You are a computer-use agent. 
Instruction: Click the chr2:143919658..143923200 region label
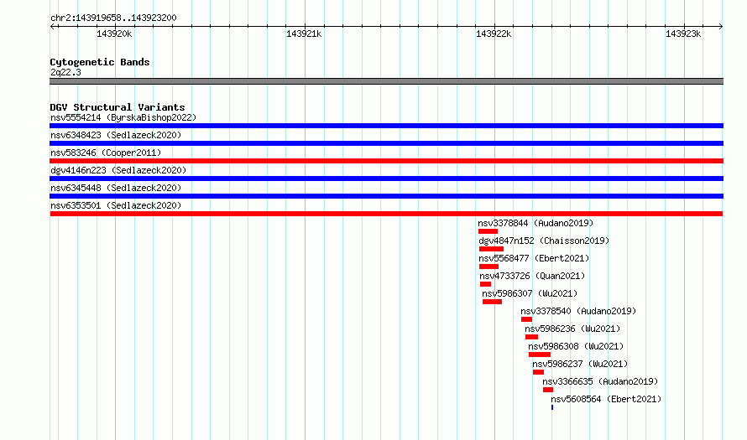(113, 18)
